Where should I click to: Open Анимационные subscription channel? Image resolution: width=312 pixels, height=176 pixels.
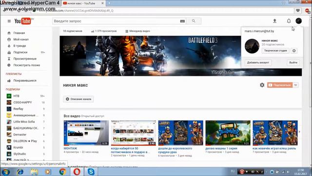[x=25, y=115]
